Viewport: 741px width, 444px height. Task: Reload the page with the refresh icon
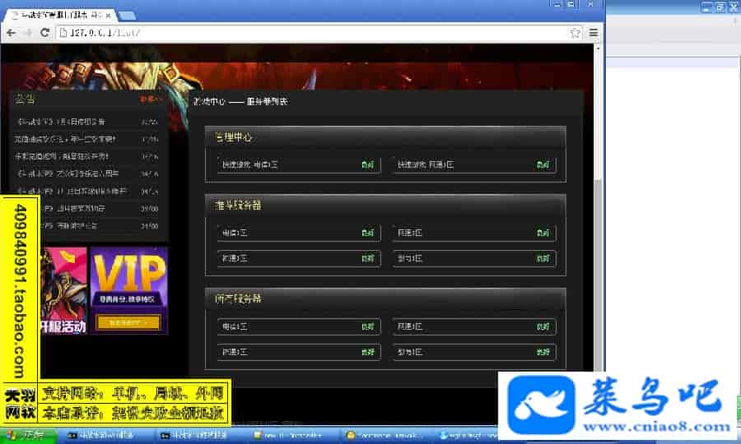point(45,33)
